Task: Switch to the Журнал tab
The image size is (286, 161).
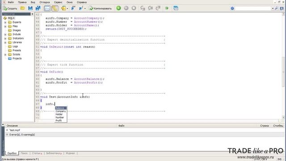Action: pyautogui.click(x=70, y=153)
